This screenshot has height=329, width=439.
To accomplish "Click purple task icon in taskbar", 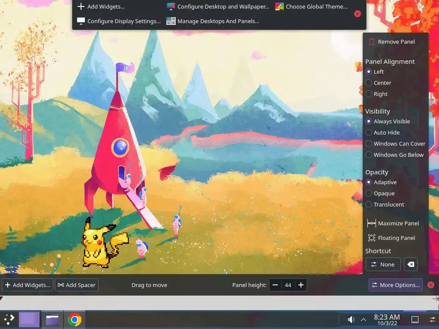I will pyautogui.click(x=29, y=320).
